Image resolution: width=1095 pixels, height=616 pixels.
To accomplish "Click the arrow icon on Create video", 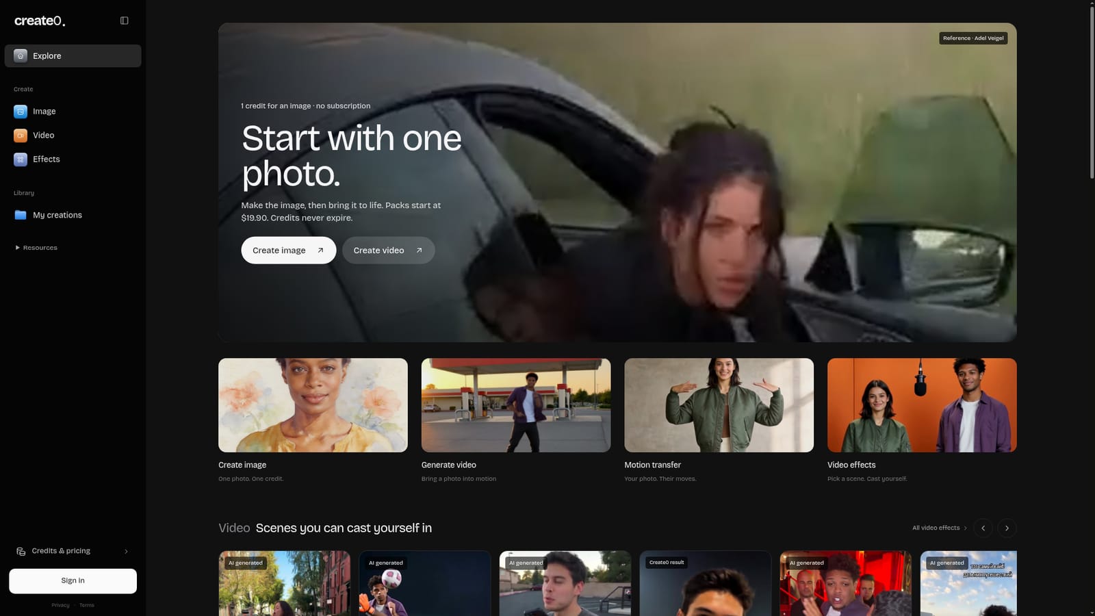I will pos(420,251).
